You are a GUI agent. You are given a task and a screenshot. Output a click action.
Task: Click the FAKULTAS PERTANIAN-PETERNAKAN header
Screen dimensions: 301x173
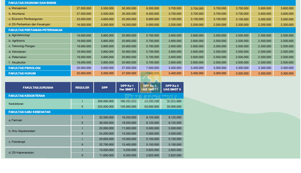150,30
